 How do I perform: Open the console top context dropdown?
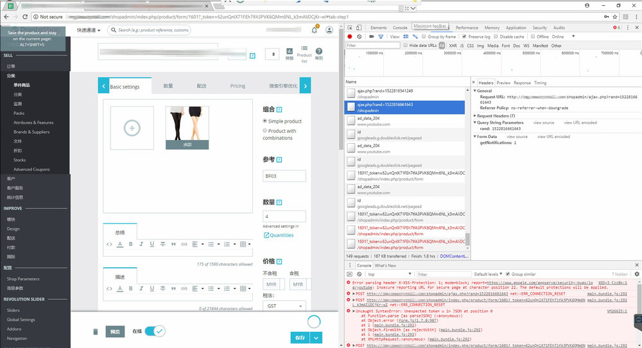point(390,274)
